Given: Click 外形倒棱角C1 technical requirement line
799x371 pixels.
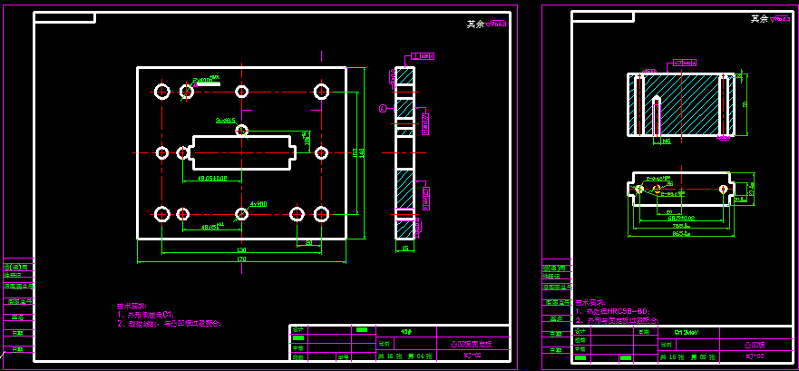Looking at the screenshot, I should tap(153, 315).
